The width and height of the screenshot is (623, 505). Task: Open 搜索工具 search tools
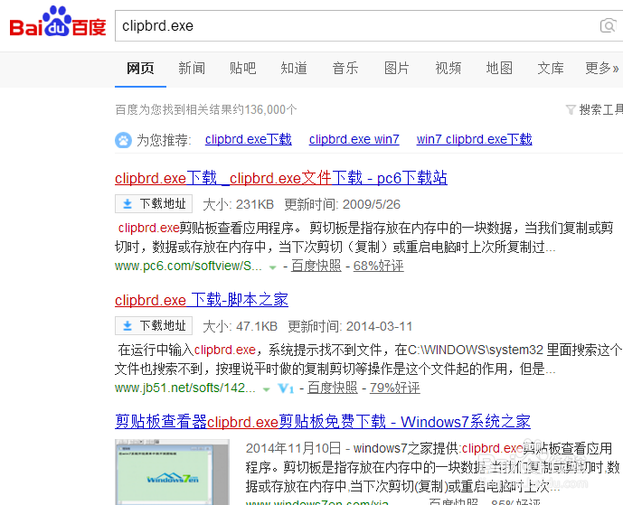pyautogui.click(x=600, y=109)
